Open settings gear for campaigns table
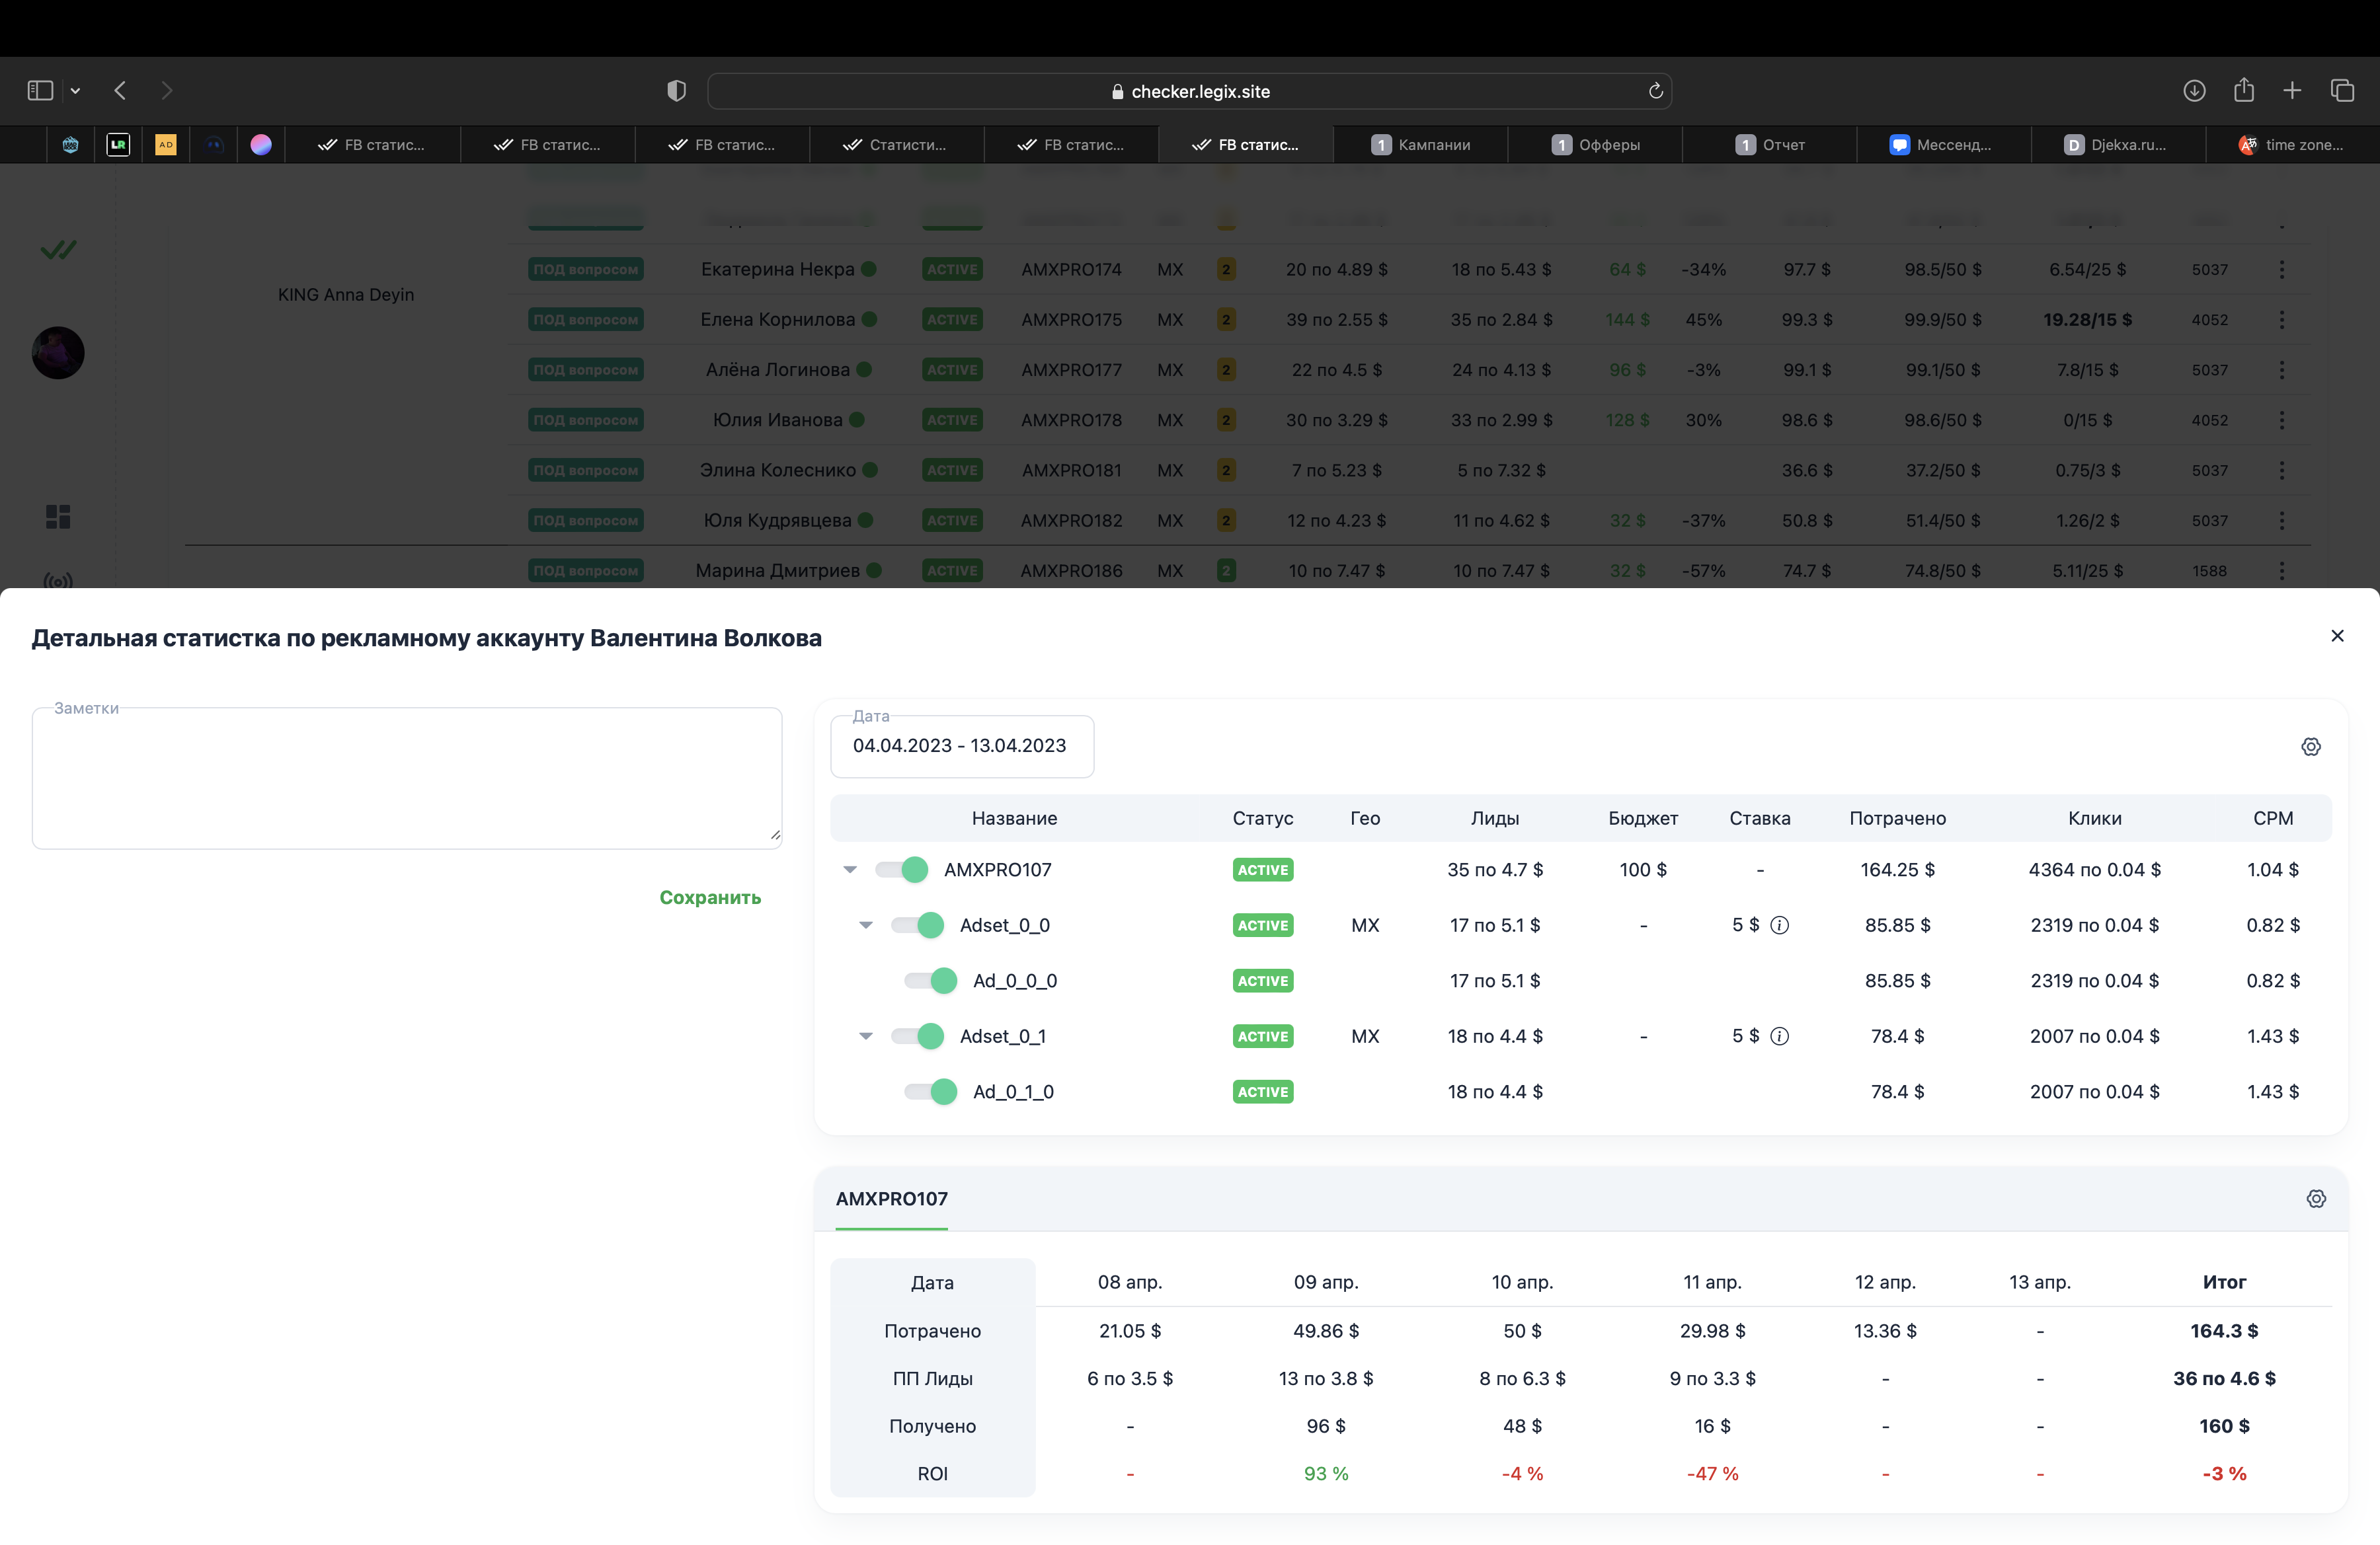2380x1545 pixels. pos(2311,747)
